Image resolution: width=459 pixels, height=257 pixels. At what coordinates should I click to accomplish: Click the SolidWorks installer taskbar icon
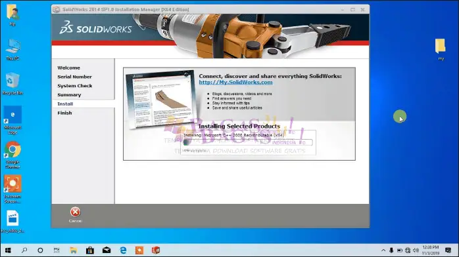click(x=156, y=250)
